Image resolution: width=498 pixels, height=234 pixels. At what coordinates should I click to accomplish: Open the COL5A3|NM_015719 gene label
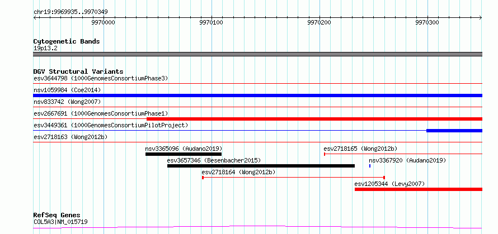pos(60,222)
